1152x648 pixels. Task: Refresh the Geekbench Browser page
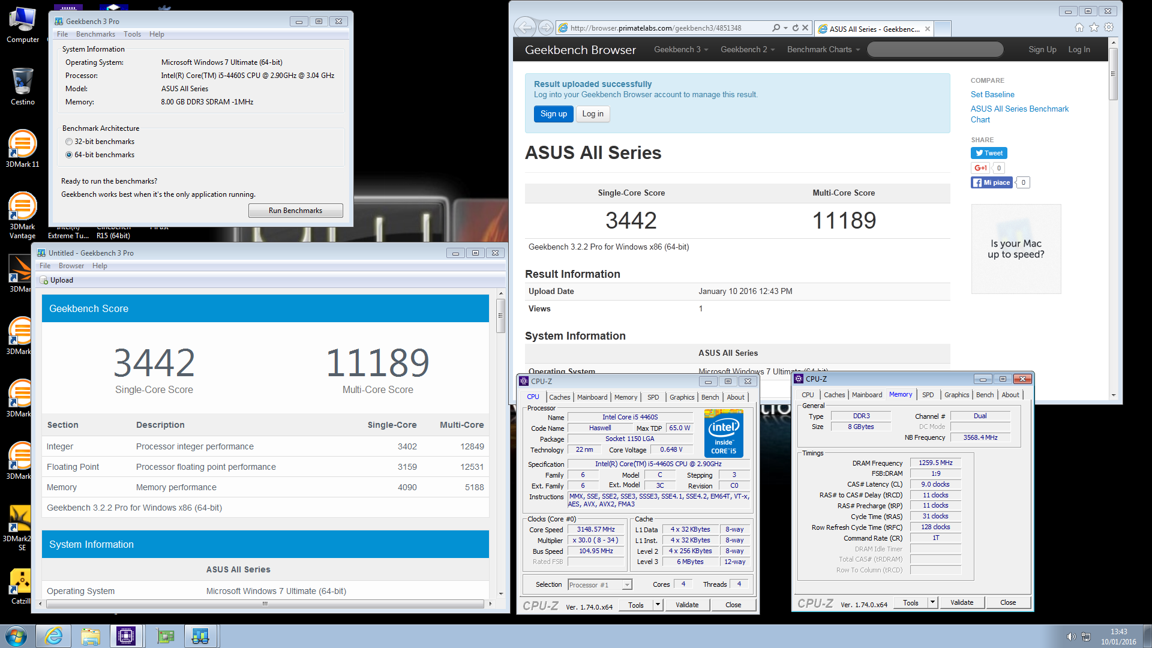796,28
